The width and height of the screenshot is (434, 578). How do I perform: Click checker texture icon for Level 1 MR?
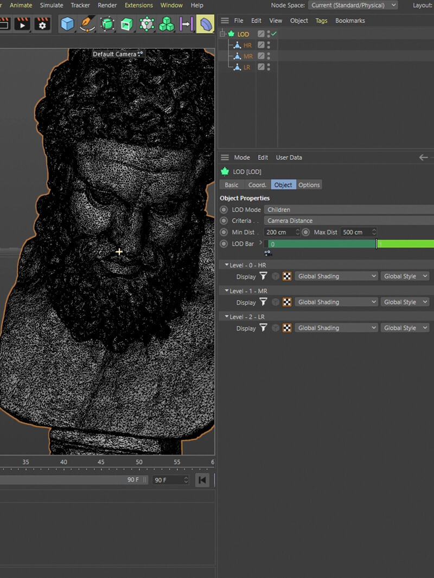287,302
